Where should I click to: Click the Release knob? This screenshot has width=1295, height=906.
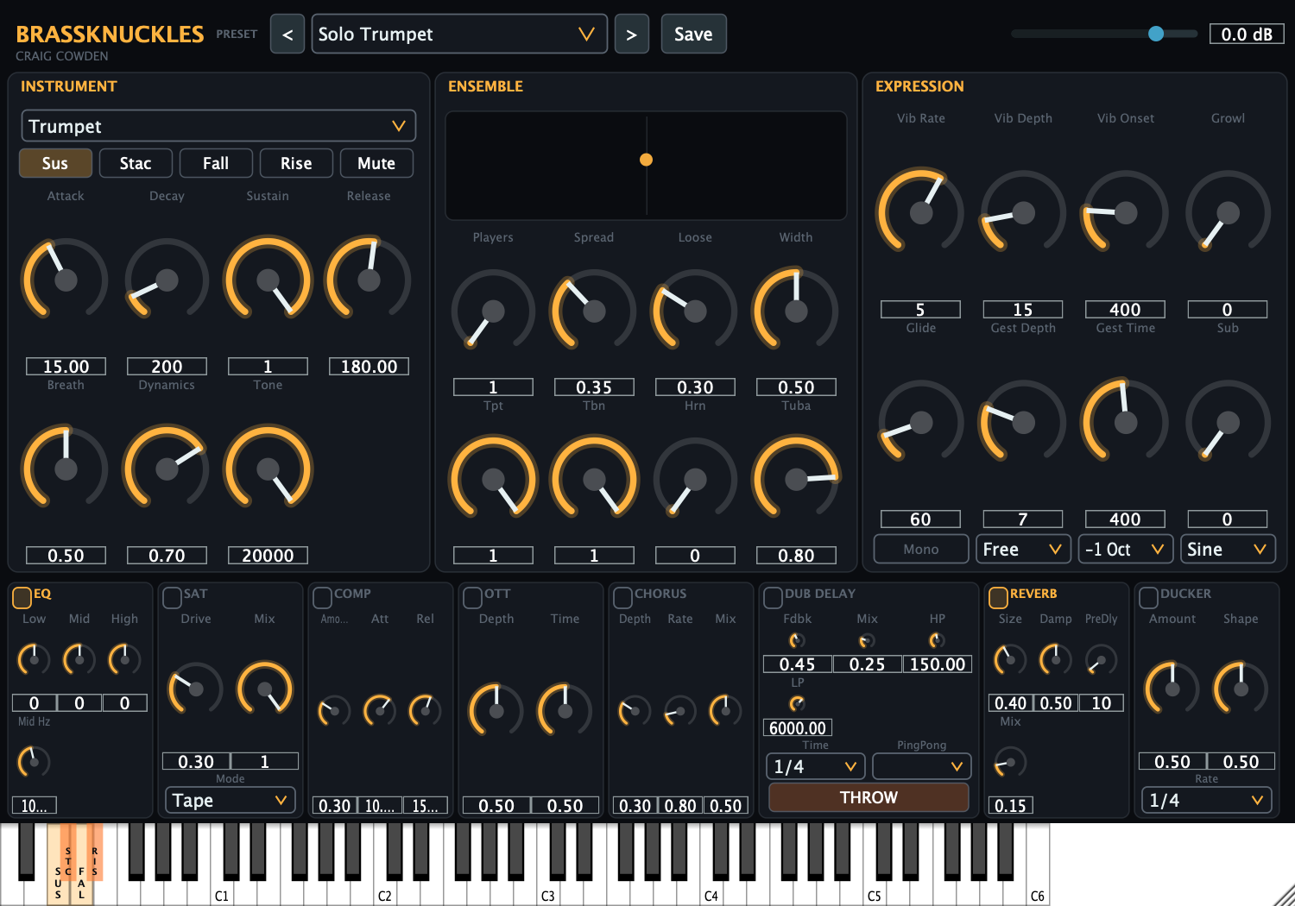point(369,280)
